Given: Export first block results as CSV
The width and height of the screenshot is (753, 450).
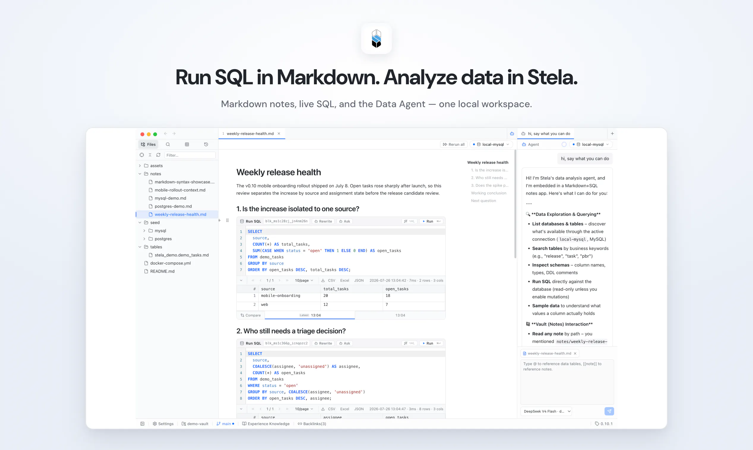Looking at the screenshot, I should pos(331,281).
